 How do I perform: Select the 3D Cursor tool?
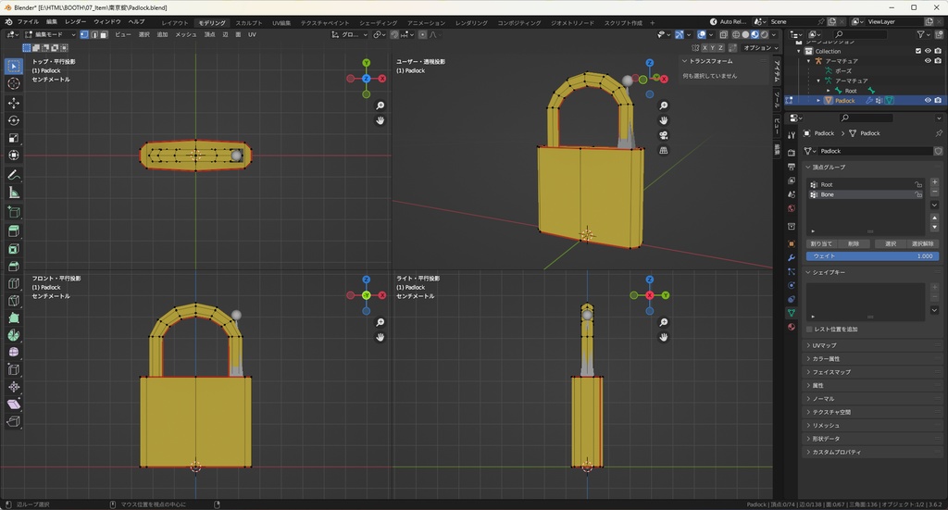tap(14, 83)
